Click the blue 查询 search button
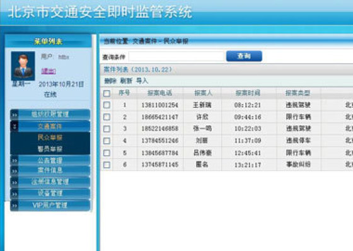The width and height of the screenshot is (353, 251). (244, 56)
